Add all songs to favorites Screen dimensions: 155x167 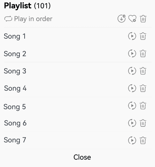132,19
